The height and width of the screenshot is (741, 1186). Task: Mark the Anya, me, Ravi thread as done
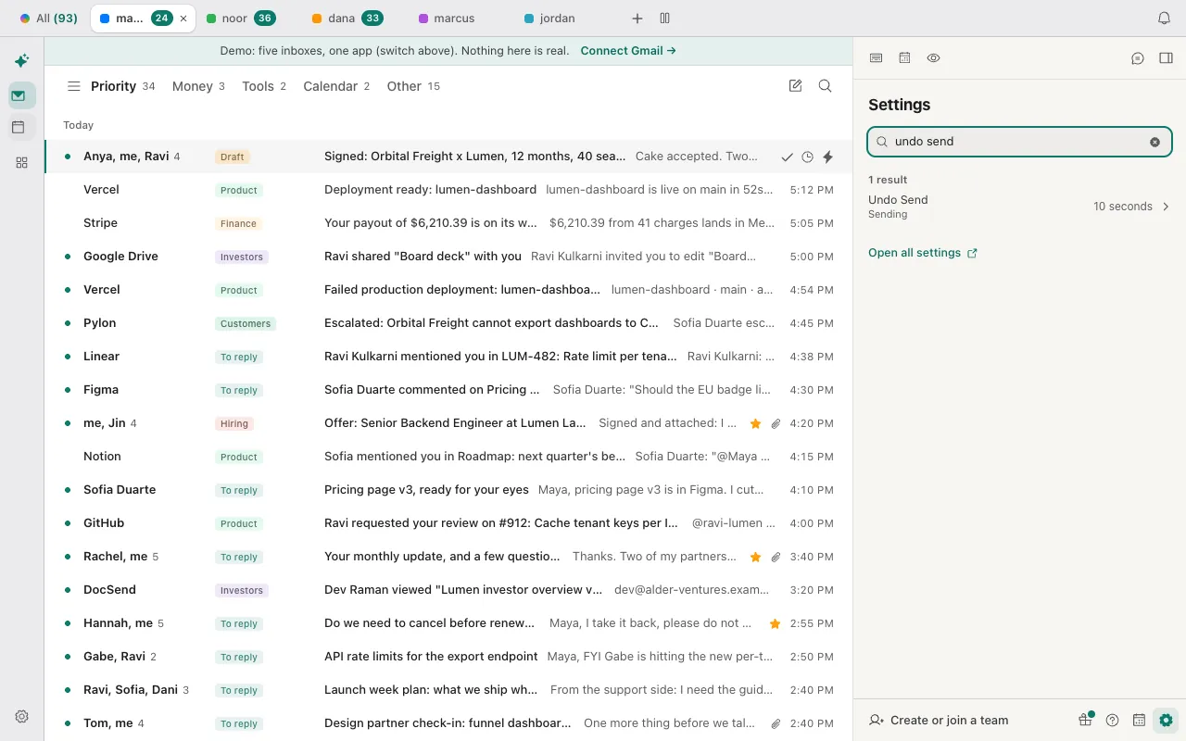click(787, 157)
